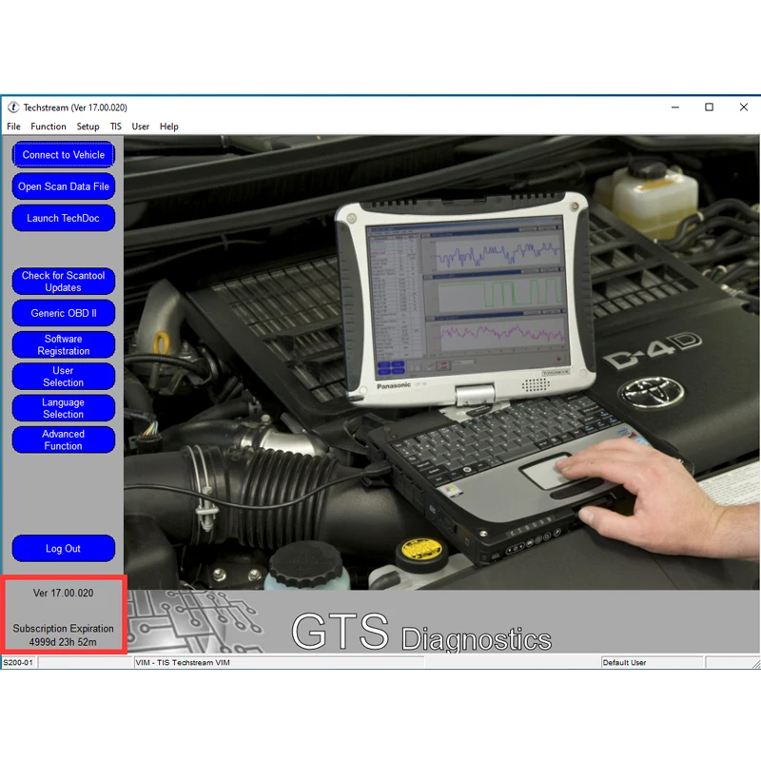761x761 pixels.
Task: Click the Default User status entry
Action: [624, 662]
